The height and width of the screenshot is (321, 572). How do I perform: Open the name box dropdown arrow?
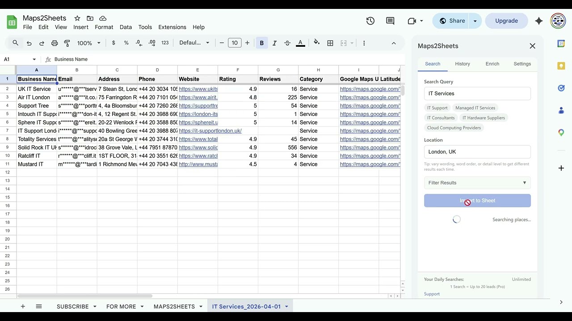point(34,59)
